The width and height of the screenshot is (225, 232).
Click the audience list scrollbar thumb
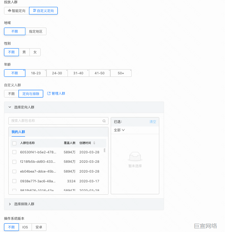[105, 150]
